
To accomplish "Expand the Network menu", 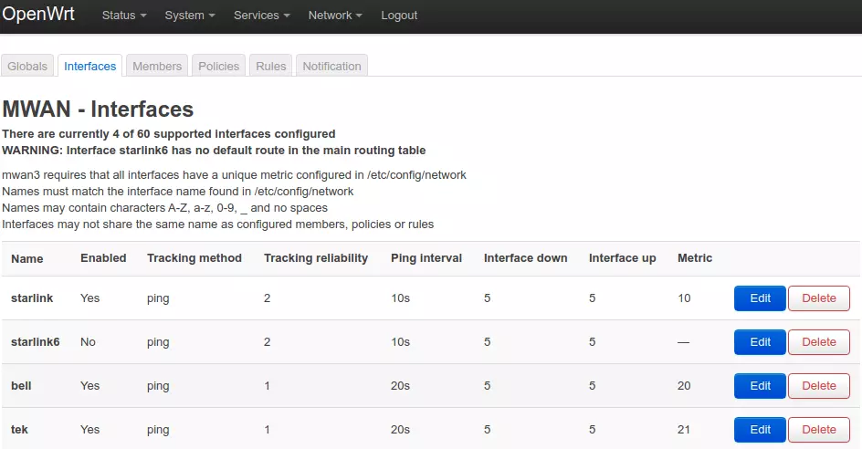I will tap(335, 16).
